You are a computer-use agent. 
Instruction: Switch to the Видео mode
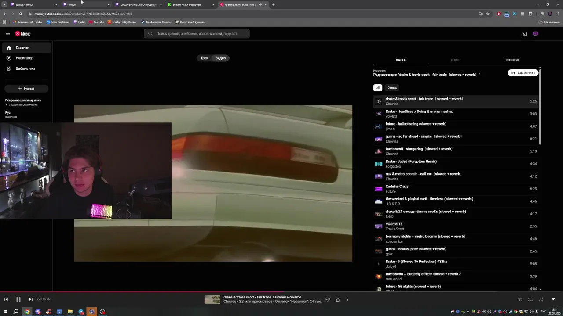pyautogui.click(x=220, y=58)
